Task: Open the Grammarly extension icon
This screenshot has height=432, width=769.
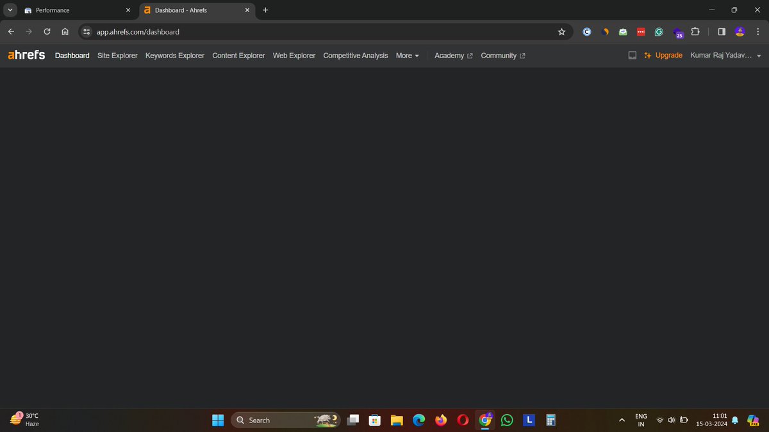Action: coord(659,31)
